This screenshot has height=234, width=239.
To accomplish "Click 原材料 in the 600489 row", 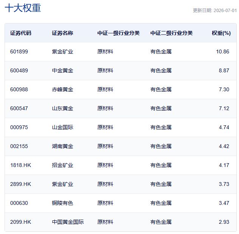I will [x=106, y=70].
